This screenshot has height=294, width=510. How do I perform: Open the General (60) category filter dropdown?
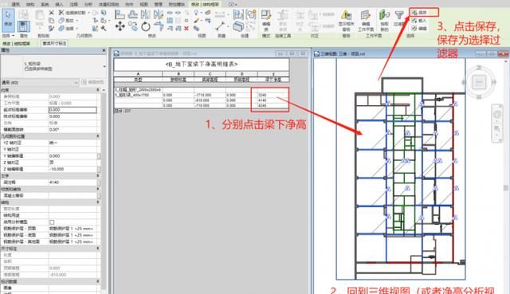[x=40, y=83]
